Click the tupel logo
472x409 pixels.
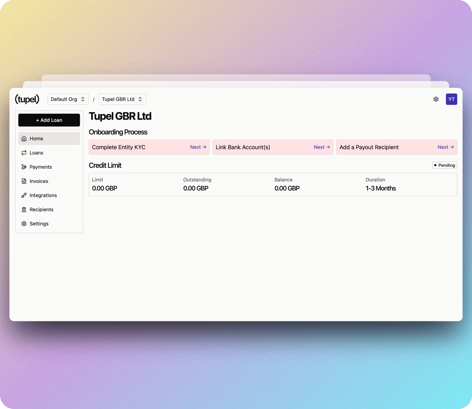27,99
